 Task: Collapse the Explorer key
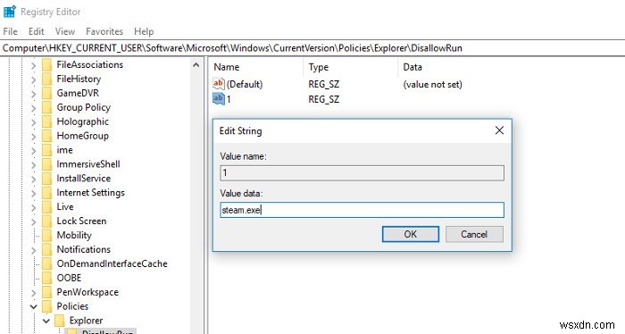point(46,321)
